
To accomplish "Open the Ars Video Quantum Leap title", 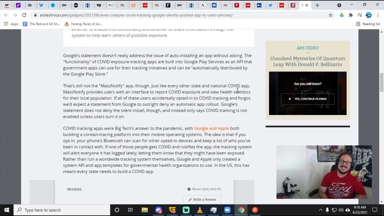I will pos(307,61).
